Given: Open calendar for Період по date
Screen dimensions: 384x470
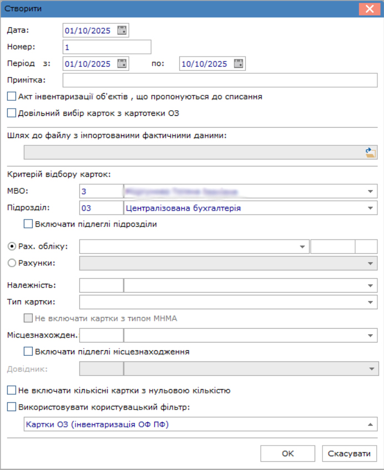Looking at the screenshot, I should [239, 64].
